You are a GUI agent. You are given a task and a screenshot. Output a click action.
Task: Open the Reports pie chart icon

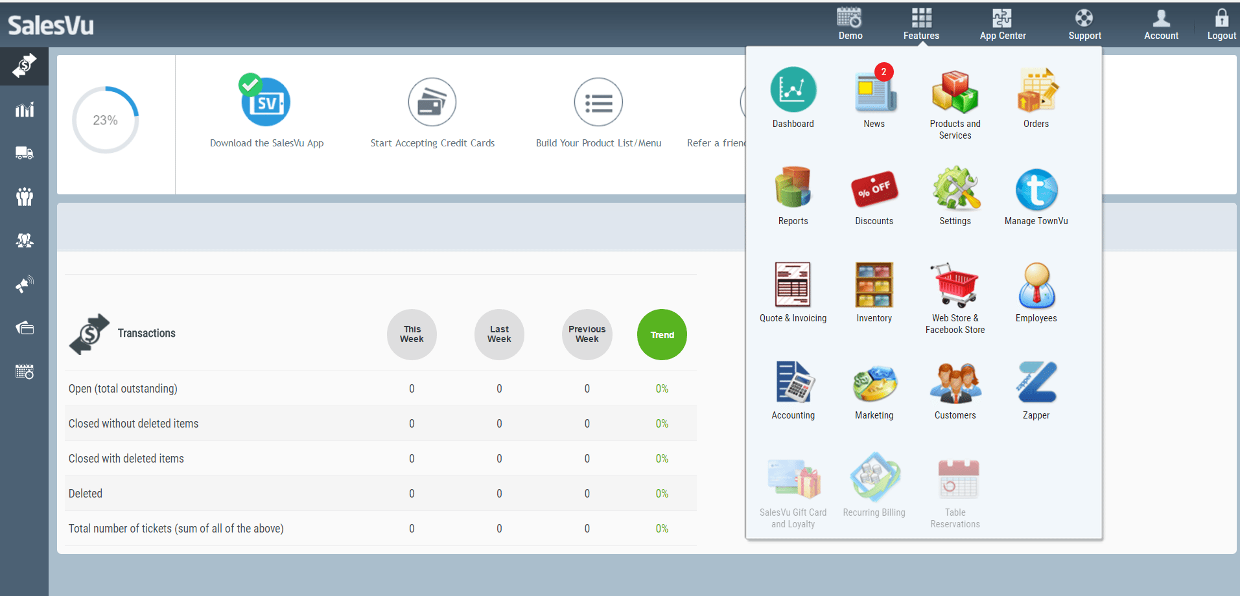pyautogui.click(x=793, y=187)
